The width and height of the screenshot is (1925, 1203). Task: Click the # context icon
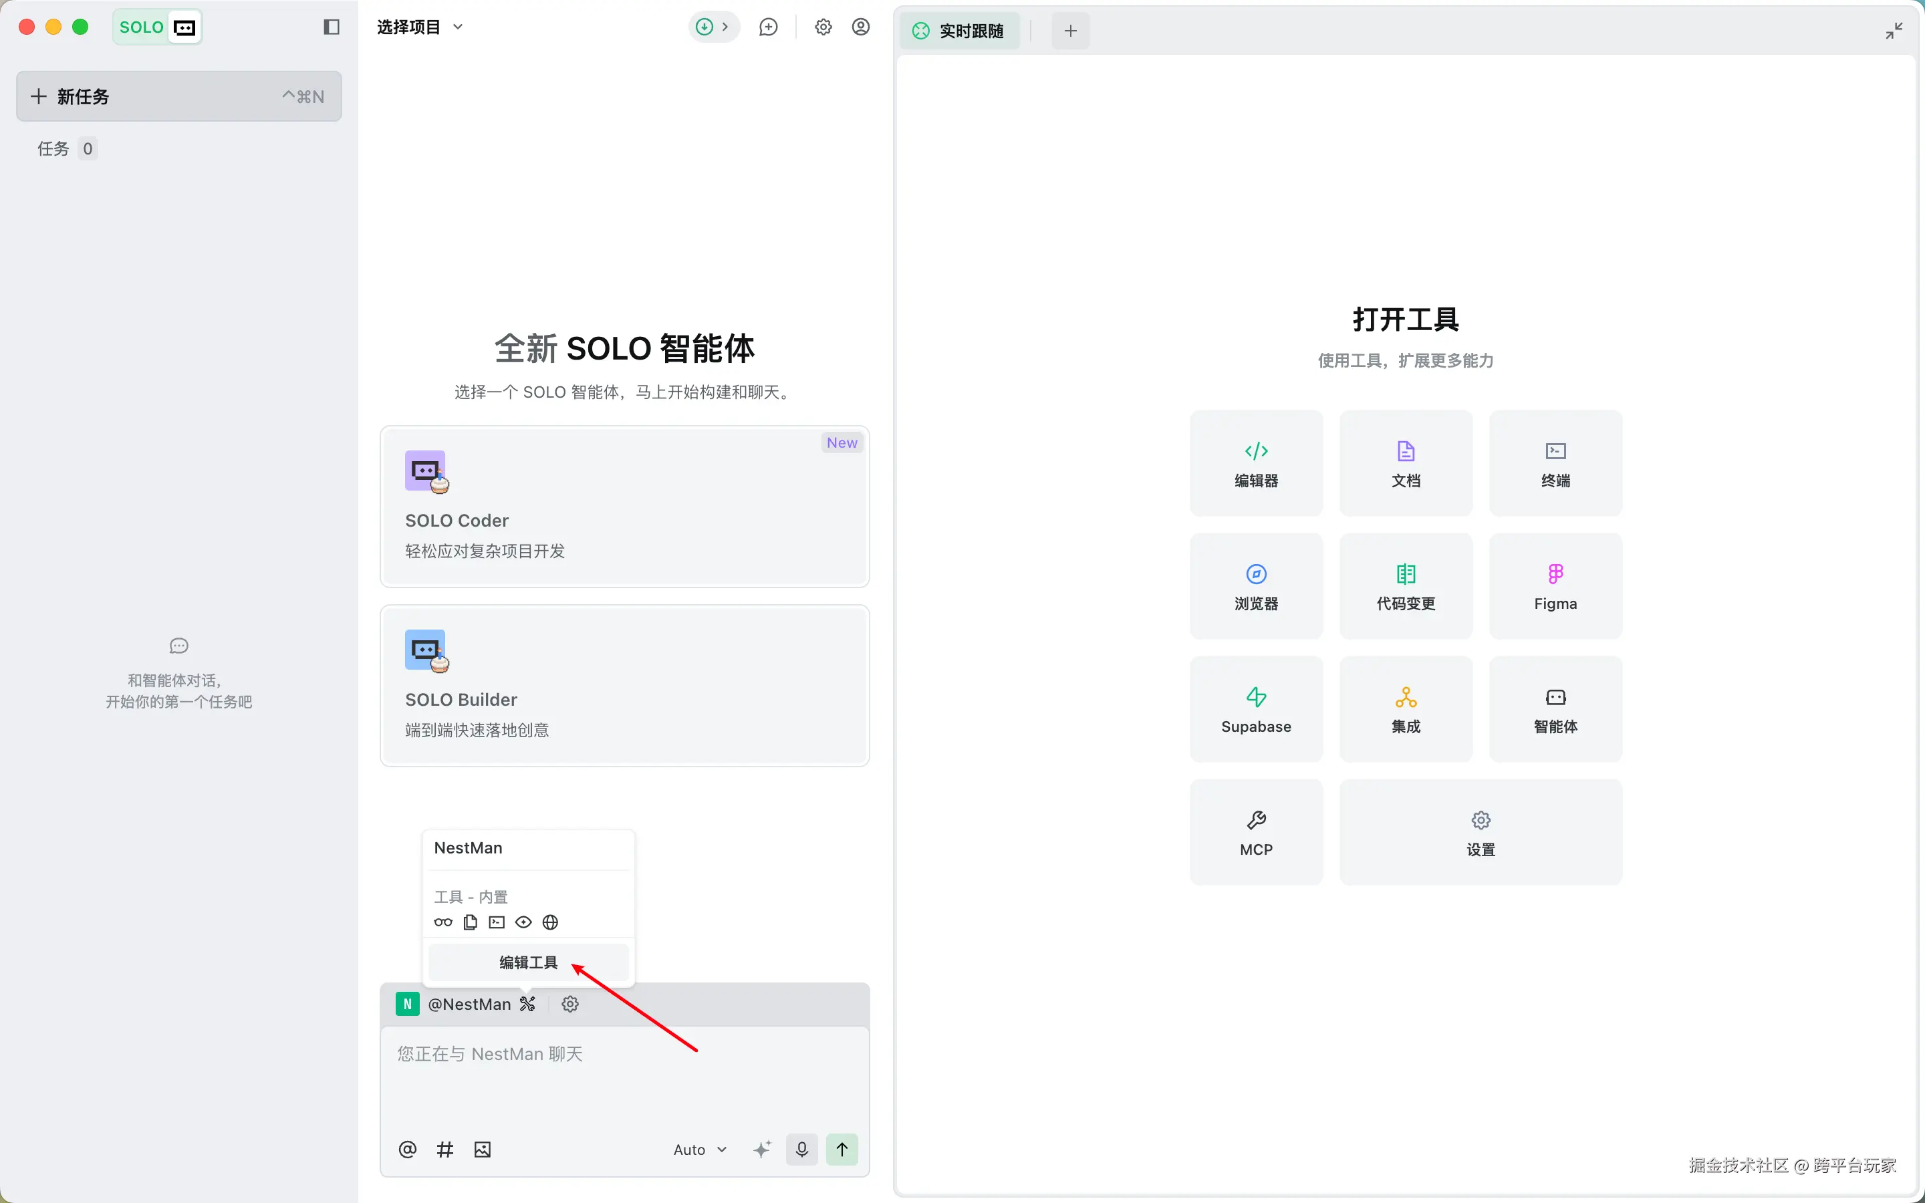[445, 1150]
